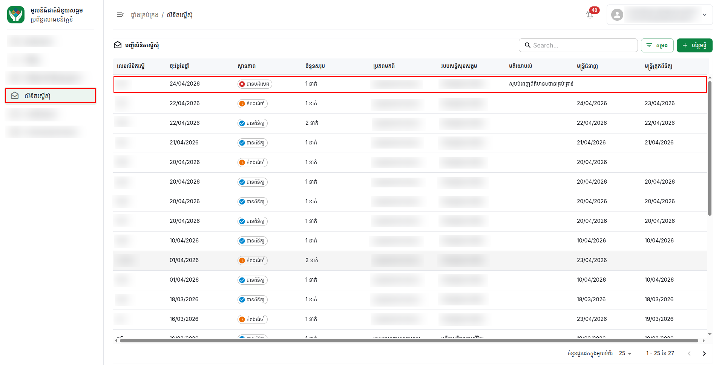Viewport: 719px width, 365px height.
Task: Sort by the ចុះថ្ងៃខែឆ្នាំ column header
Action: [179, 66]
